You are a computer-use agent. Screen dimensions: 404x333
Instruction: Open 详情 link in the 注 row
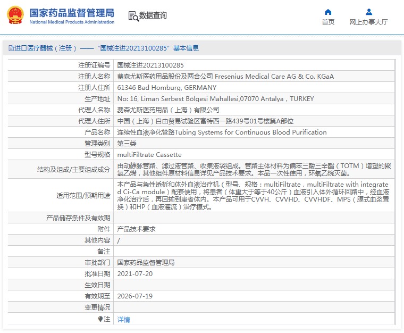[123, 320]
